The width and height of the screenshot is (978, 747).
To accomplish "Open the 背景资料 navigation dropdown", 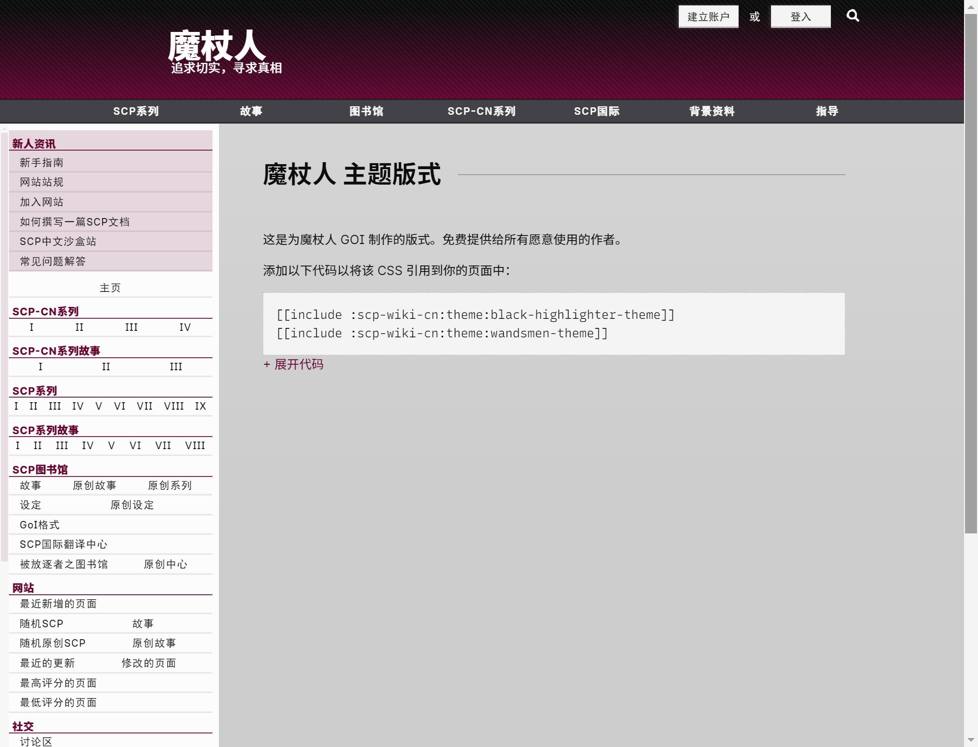I will (x=712, y=111).
